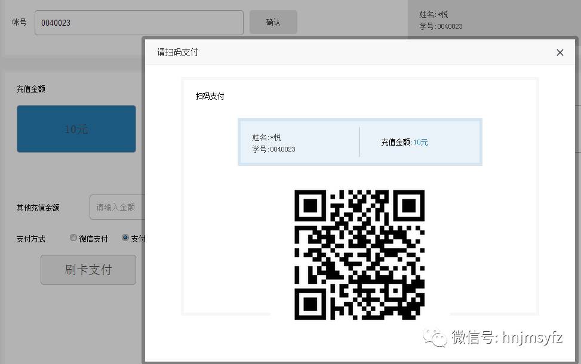The image size is (581, 364).
Task: Click 姓名:*悦 in the dialog
Action: point(266,137)
